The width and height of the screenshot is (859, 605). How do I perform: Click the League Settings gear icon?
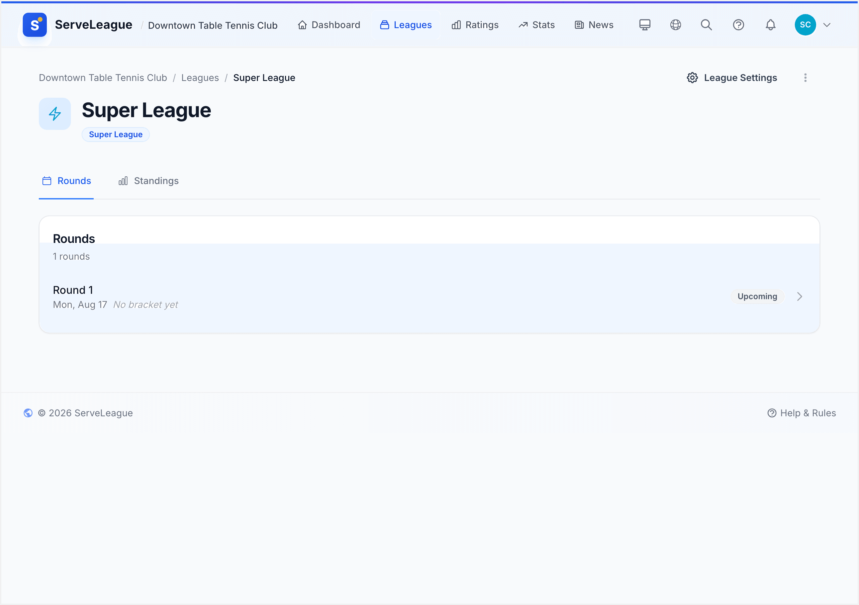pos(692,78)
